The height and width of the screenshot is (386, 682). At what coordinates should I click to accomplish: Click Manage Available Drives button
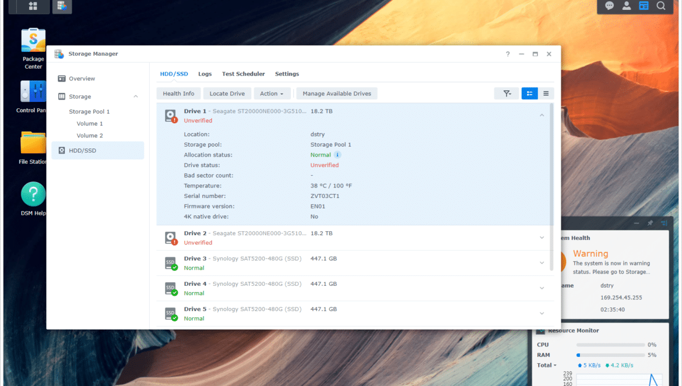pos(337,93)
